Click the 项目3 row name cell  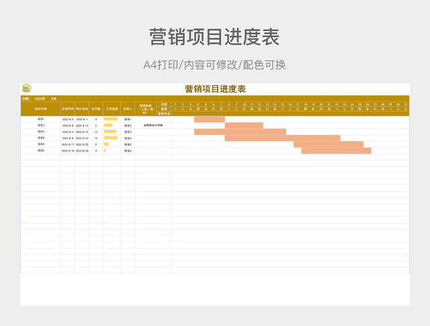point(40,132)
